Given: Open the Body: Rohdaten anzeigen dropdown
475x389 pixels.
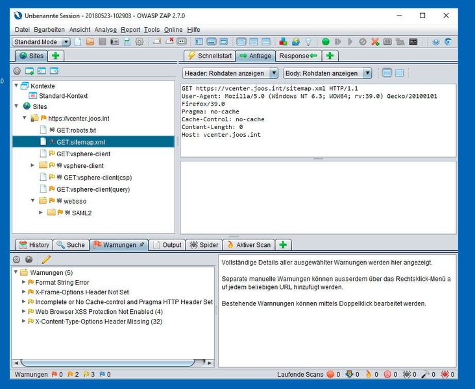Looking at the screenshot, I should pos(327,73).
